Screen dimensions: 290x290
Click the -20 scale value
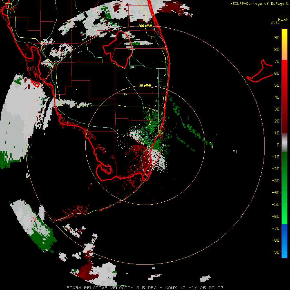click(x=275, y=169)
